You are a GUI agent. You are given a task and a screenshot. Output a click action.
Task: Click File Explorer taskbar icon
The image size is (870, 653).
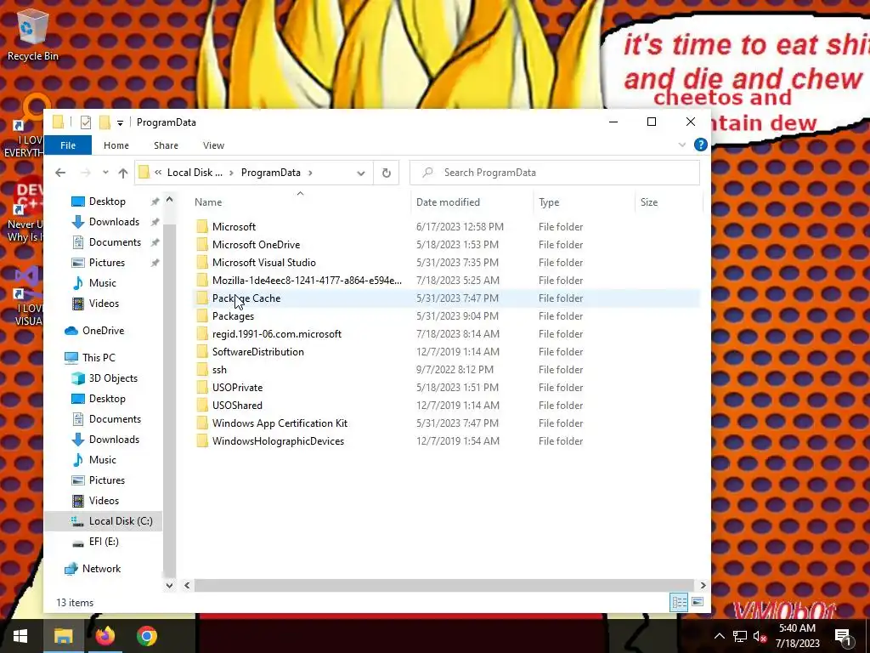[x=63, y=636]
